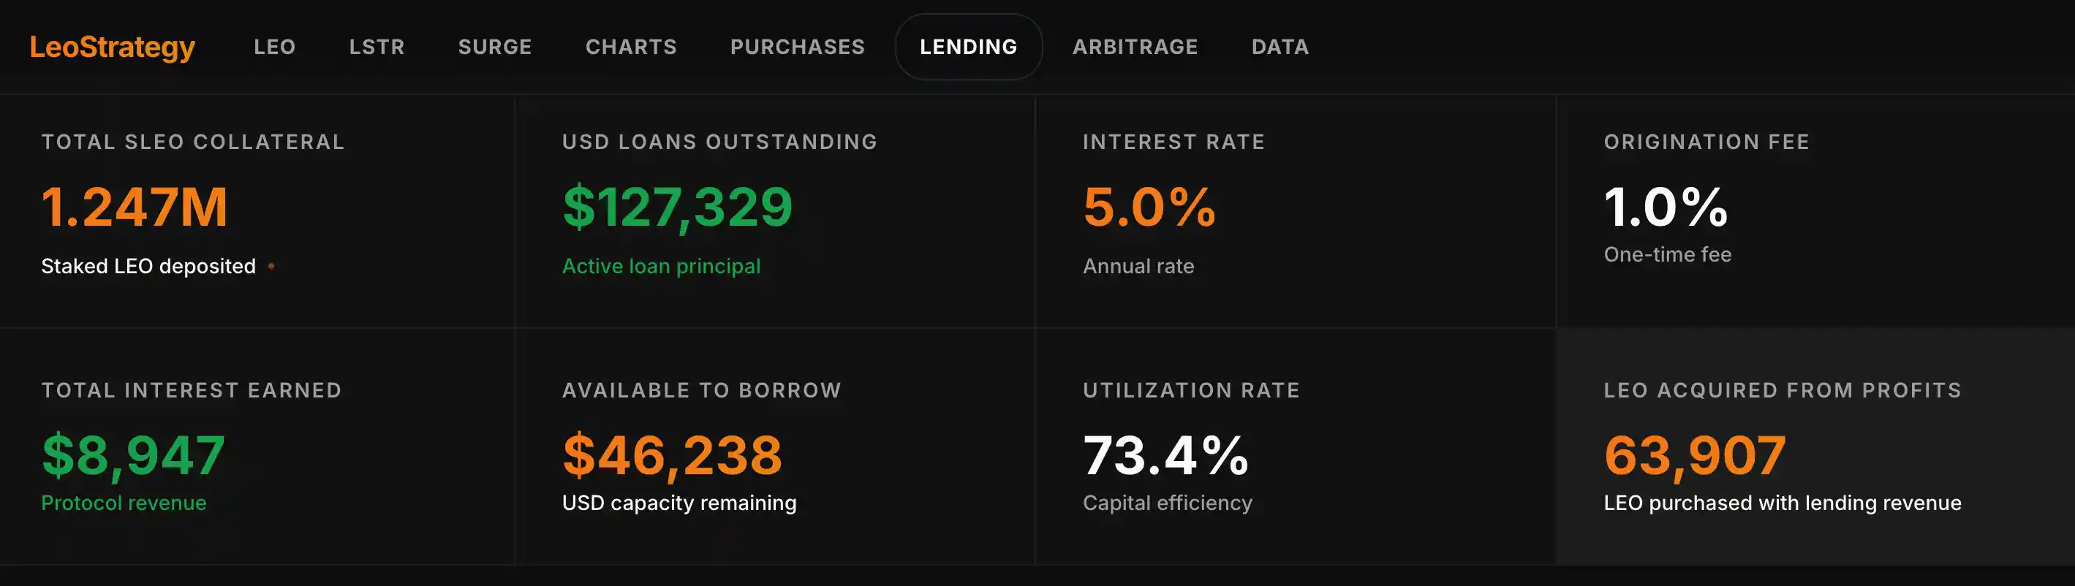Viewport: 2075px width, 586px height.
Task: Go to the SURGE tab
Action: point(494,47)
